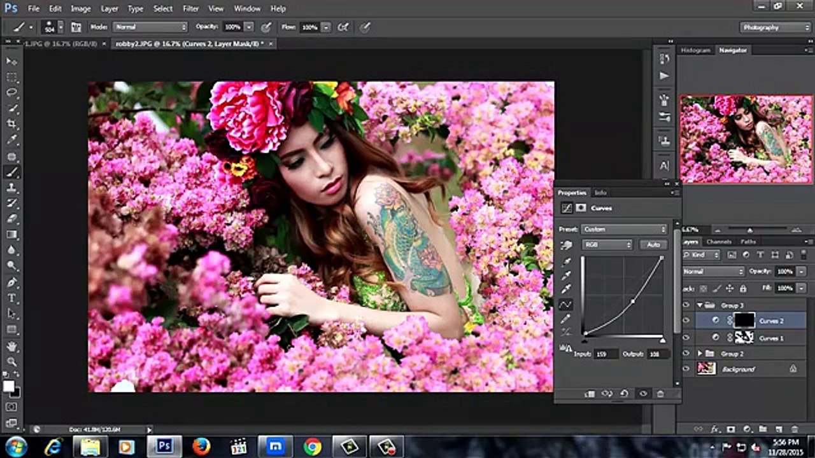Image resolution: width=815 pixels, height=458 pixels.
Task: Toggle pressure control for opacity
Action: coord(266,27)
